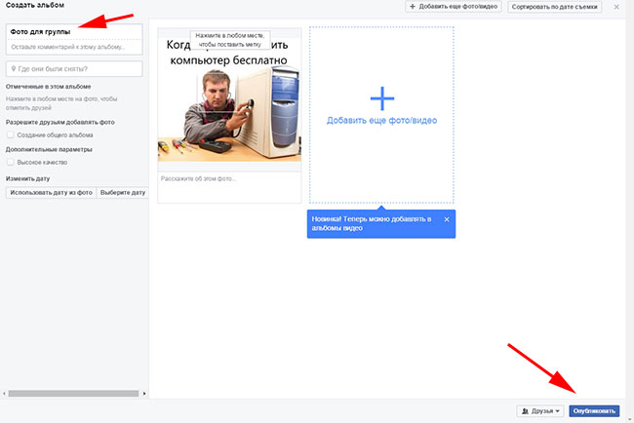Click the right arrow of horizontal scrollbar

pyautogui.click(x=145, y=394)
